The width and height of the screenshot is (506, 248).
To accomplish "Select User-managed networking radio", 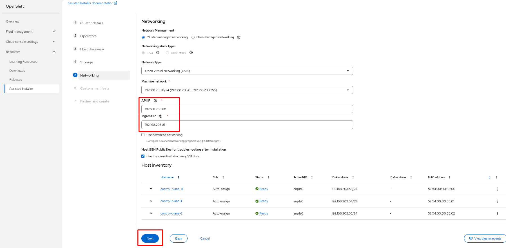I will click(193, 37).
